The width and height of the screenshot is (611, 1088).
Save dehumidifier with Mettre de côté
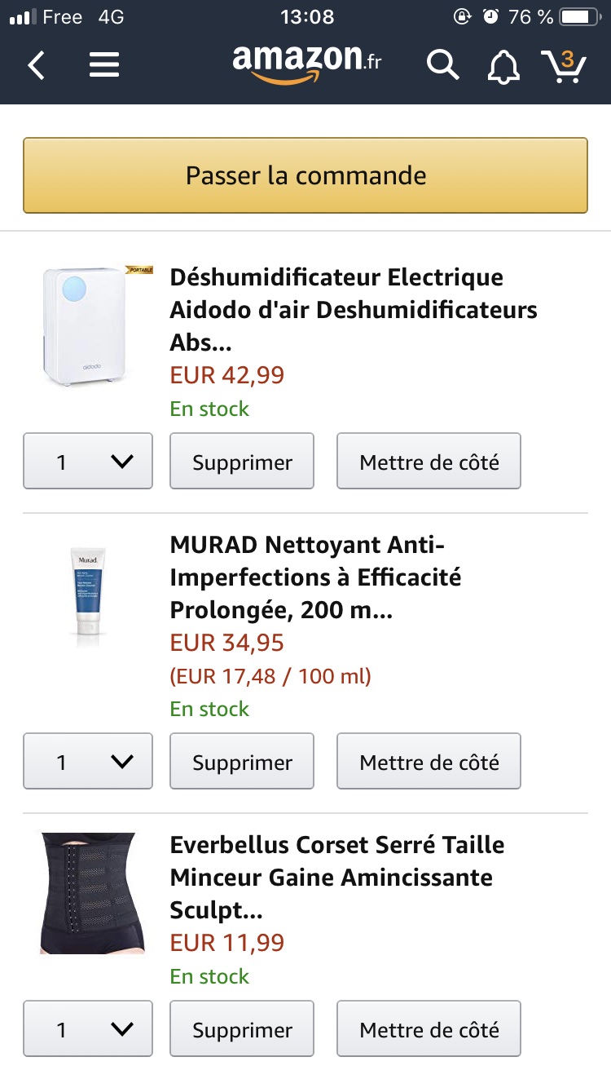coord(429,461)
